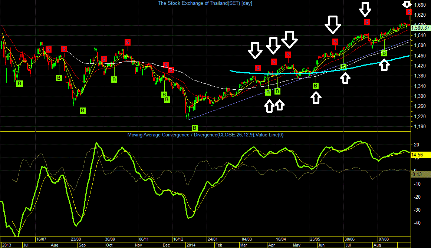This screenshot has height=248, width=431.
Task: Click the 1,260 price axis label
Action: click(x=420, y=106)
